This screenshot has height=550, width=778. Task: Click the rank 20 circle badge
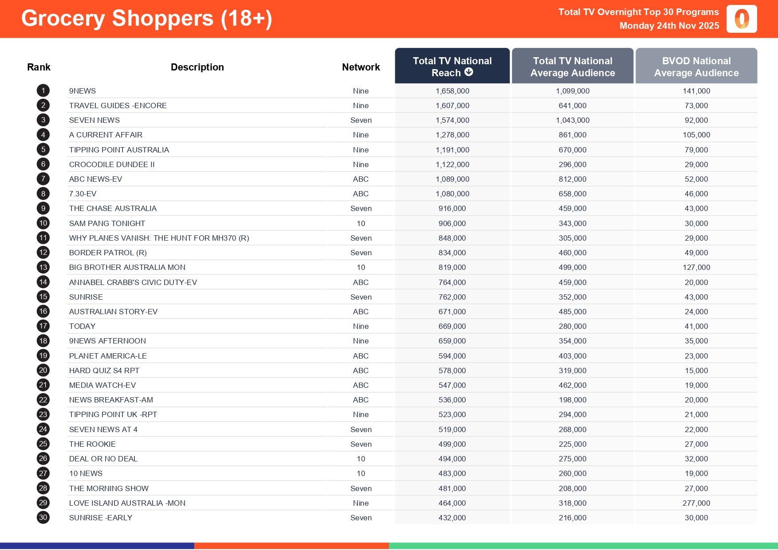click(43, 371)
